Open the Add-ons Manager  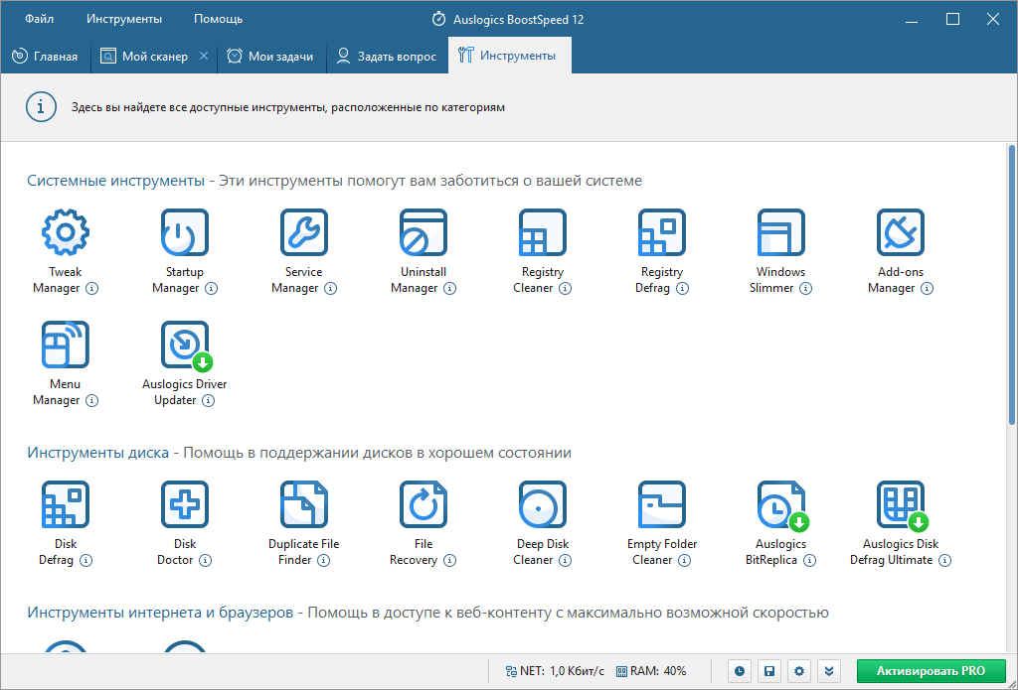pos(901,232)
